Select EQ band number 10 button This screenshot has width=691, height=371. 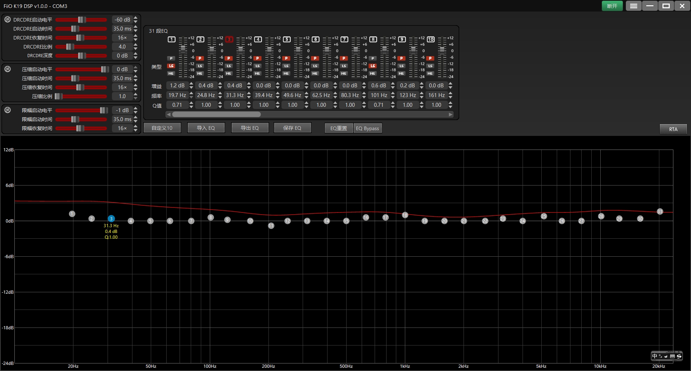coord(431,39)
